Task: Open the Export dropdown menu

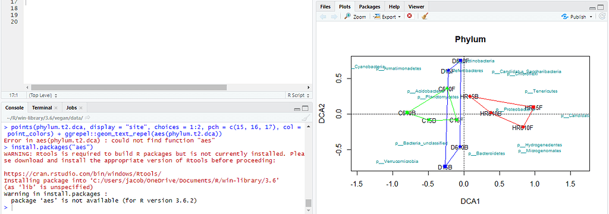Action: tap(387, 17)
